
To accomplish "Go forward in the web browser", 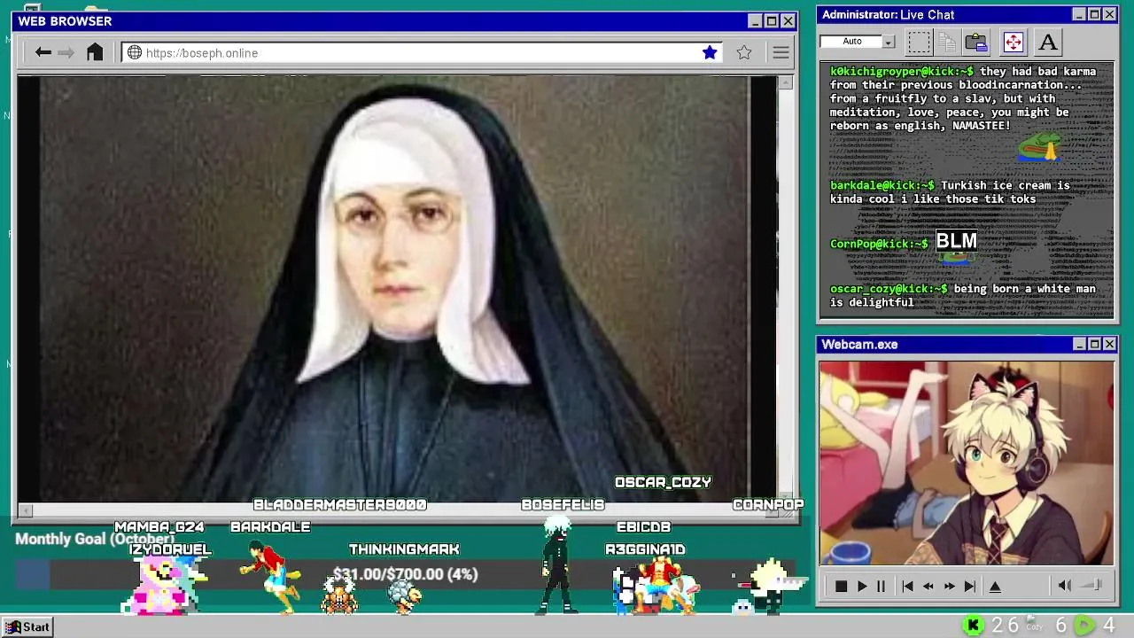I will point(66,52).
